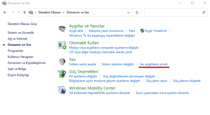Expand the address bar history dropdown
Image resolution: width=210 pixels, height=115 pixels.
point(128,13)
